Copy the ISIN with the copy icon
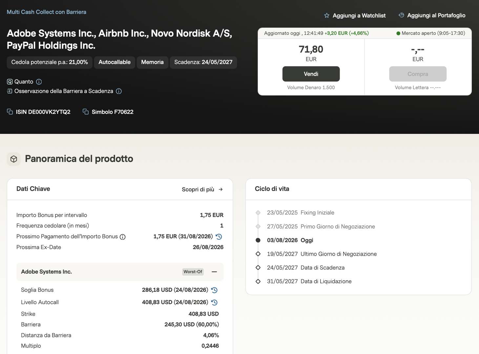 tap(10, 112)
